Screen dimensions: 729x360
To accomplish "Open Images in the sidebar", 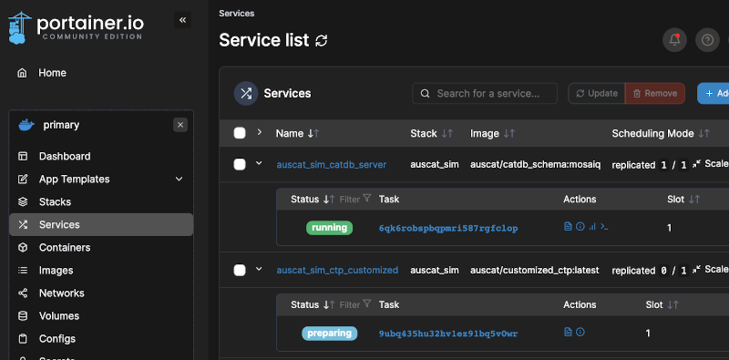I will click(x=101, y=271).
